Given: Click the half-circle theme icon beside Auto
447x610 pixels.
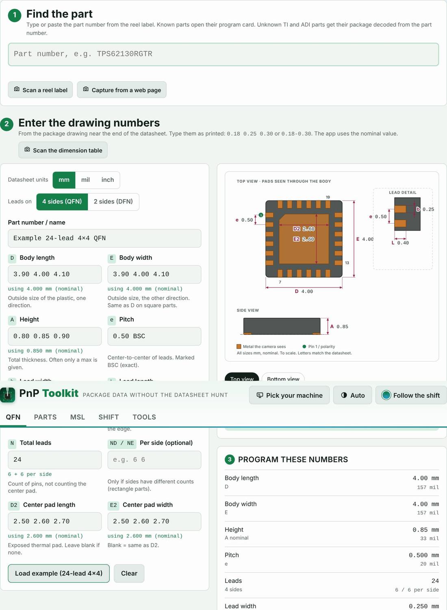Looking at the screenshot, I should pos(344,395).
